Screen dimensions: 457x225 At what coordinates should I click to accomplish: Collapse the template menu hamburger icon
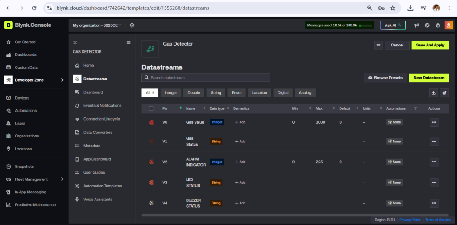[129, 42]
